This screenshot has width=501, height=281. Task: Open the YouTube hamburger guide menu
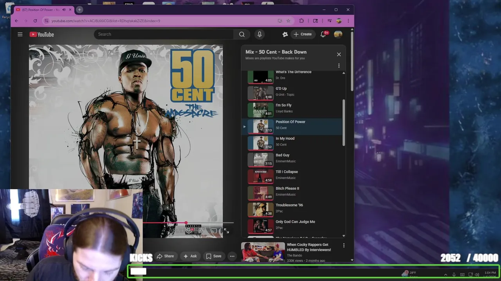pos(20,34)
